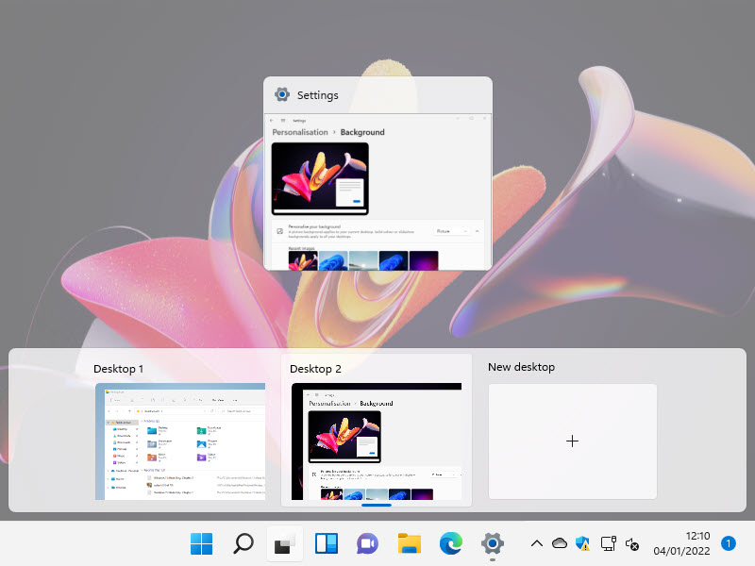Viewport: 755px width, 566px height.
Task: Close Task View using its taskbar icon
Action: (284, 543)
